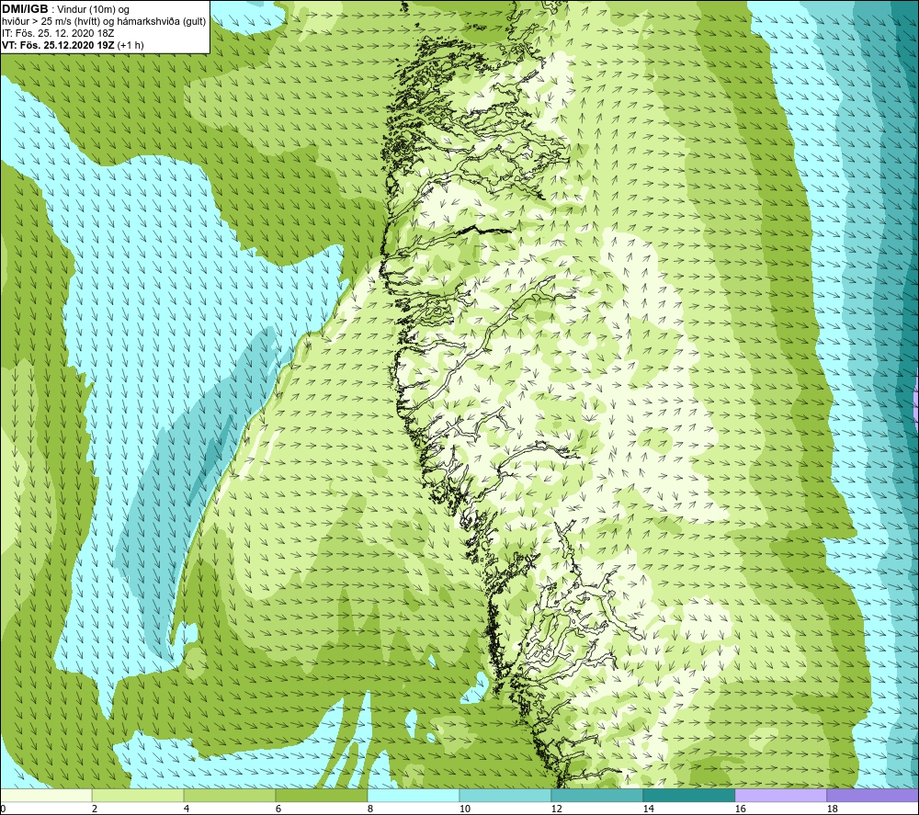The image size is (919, 815).
Task: Click the 6–8 m/s dark green legend swatch
Action: point(322,795)
